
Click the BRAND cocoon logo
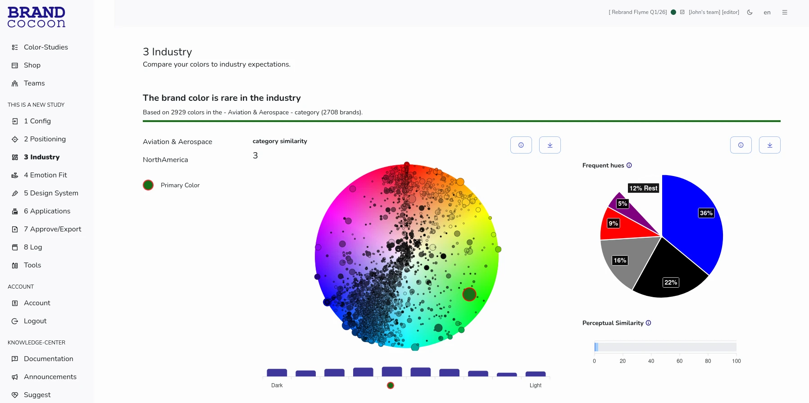(36, 17)
